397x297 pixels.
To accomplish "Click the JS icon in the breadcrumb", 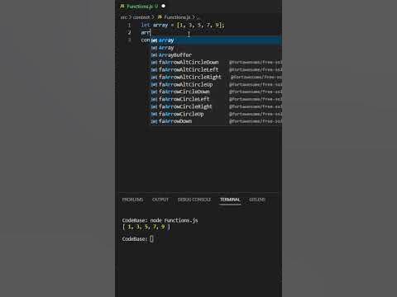I will [160, 17].
